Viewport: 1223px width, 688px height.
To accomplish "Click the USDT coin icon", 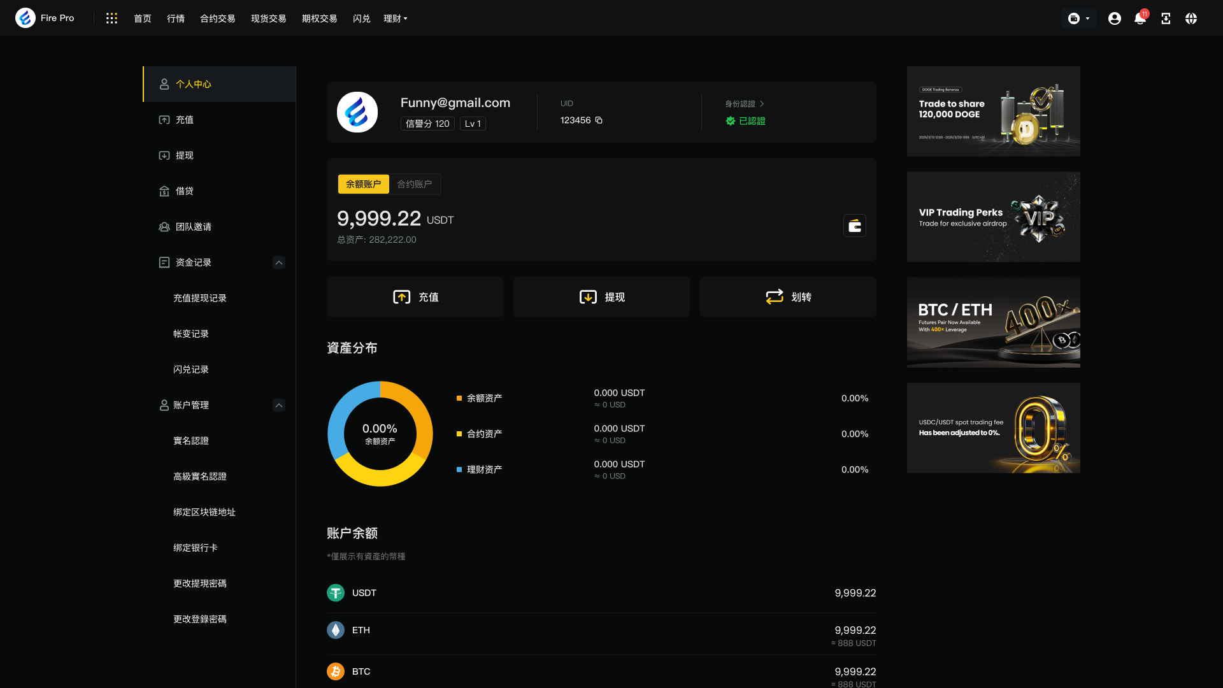I will pyautogui.click(x=336, y=592).
